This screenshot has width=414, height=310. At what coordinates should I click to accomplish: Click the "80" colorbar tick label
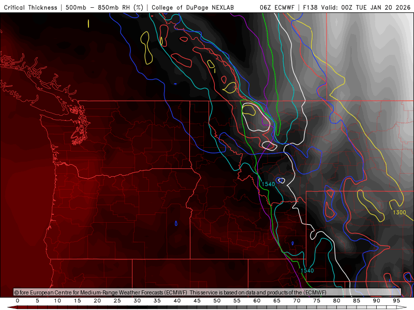(x=337, y=301)
